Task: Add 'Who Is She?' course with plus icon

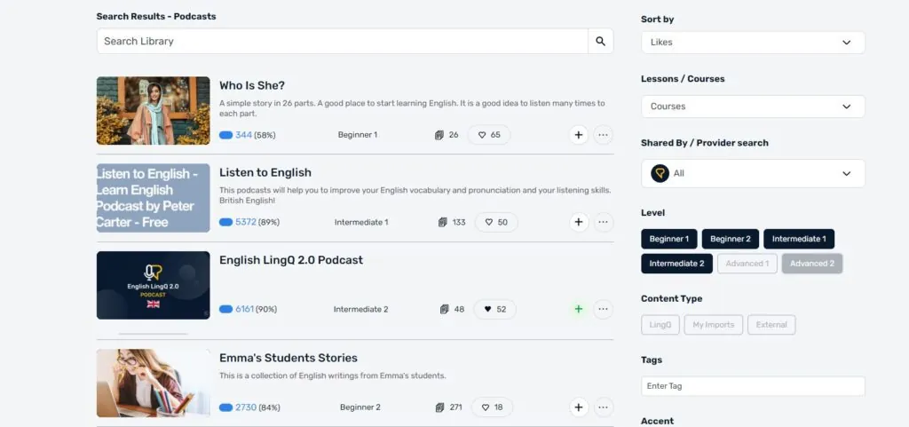Action: click(579, 135)
